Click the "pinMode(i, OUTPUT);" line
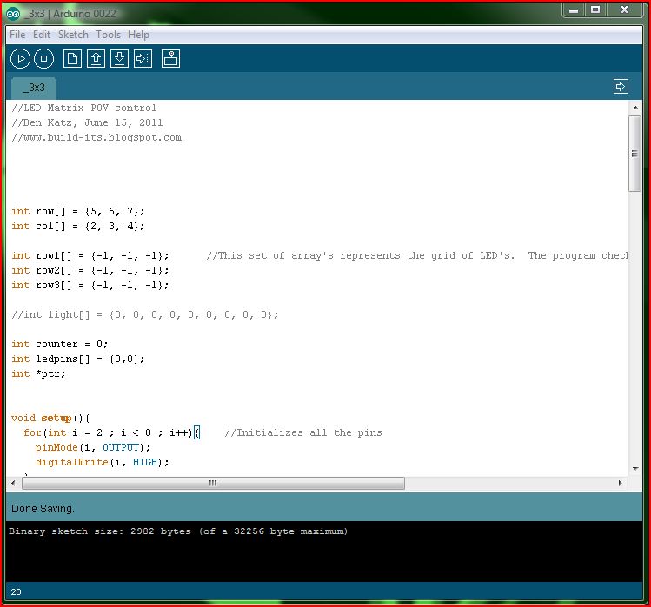Image resolution: width=651 pixels, height=607 pixels. pos(93,447)
